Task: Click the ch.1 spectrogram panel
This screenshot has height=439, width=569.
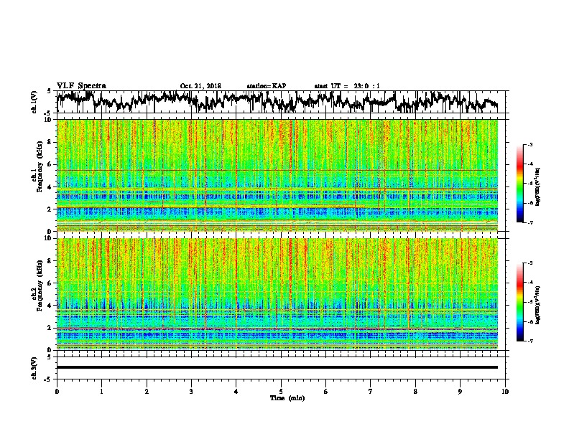Action: (277, 175)
